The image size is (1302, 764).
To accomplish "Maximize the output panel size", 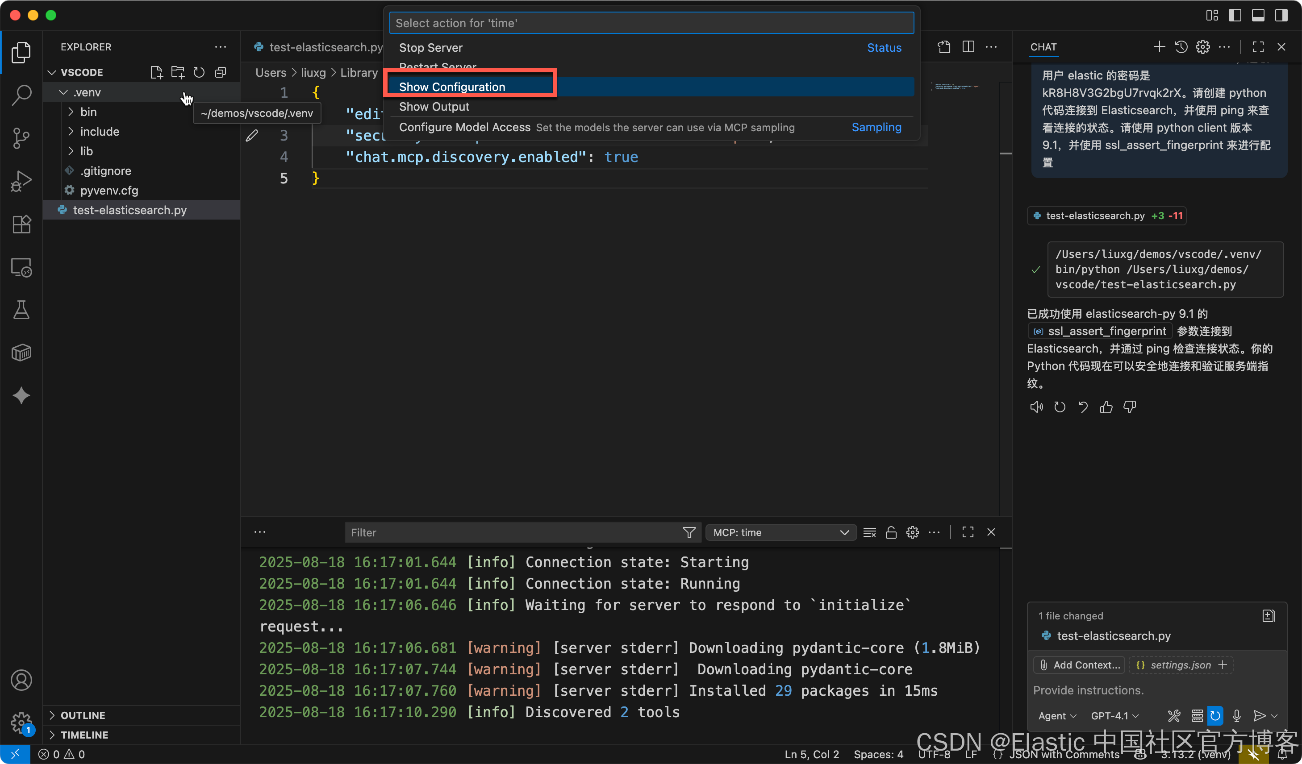I will pyautogui.click(x=968, y=532).
